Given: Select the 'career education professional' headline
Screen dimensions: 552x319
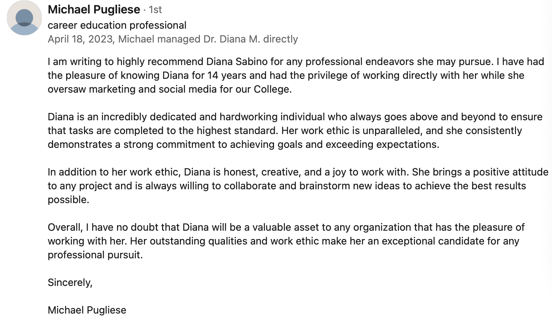Looking at the screenshot, I should (117, 25).
